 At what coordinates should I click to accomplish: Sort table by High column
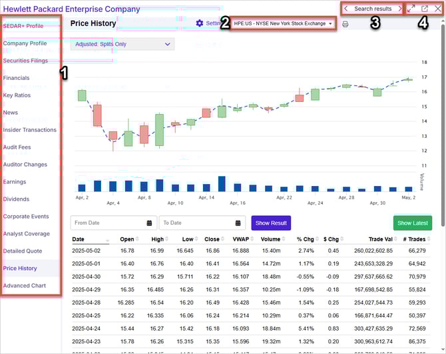[x=160, y=239]
